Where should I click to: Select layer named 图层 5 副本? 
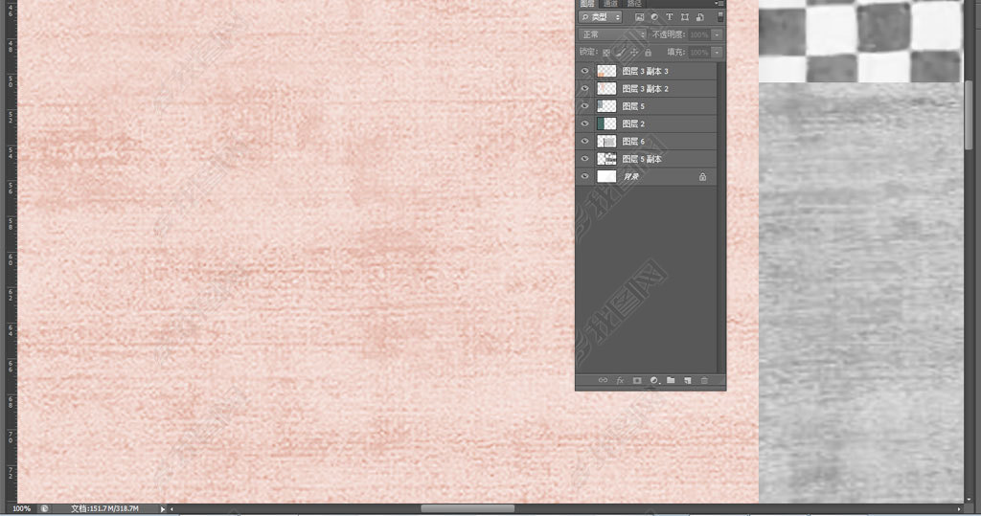[x=642, y=159]
